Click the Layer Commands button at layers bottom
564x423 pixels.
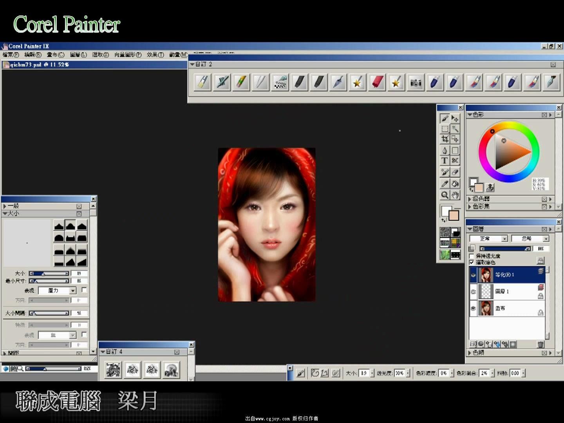473,344
